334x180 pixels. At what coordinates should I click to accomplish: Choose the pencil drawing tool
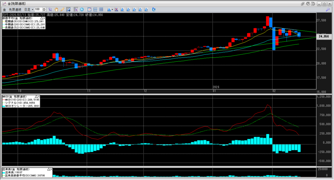pos(62,9)
